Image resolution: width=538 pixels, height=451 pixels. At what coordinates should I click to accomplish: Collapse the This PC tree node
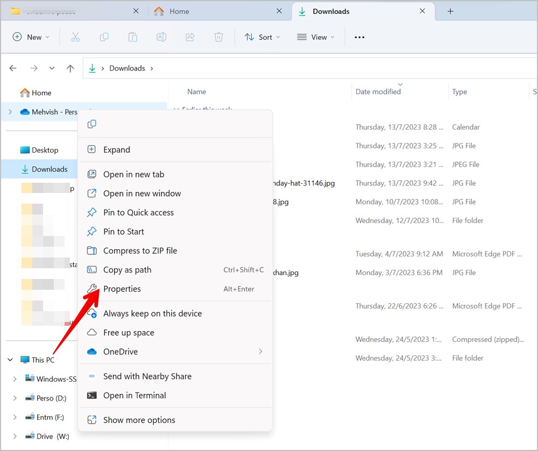[10, 360]
